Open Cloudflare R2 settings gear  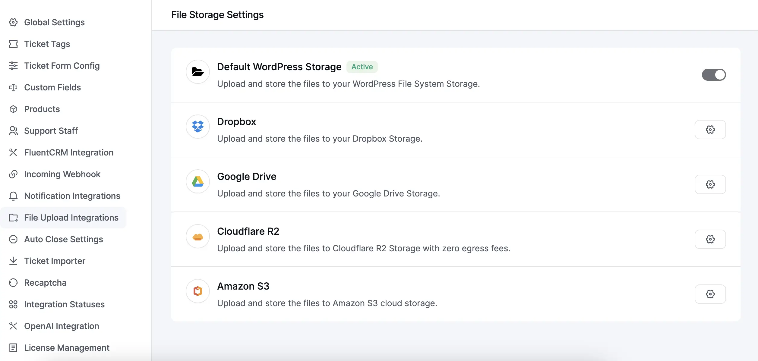710,239
